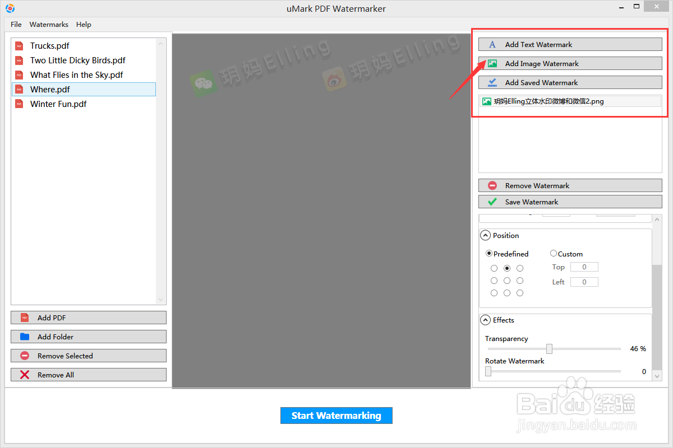The height and width of the screenshot is (448, 673).
Task: Select bottom-center predefined position radio
Action: [x=507, y=293]
